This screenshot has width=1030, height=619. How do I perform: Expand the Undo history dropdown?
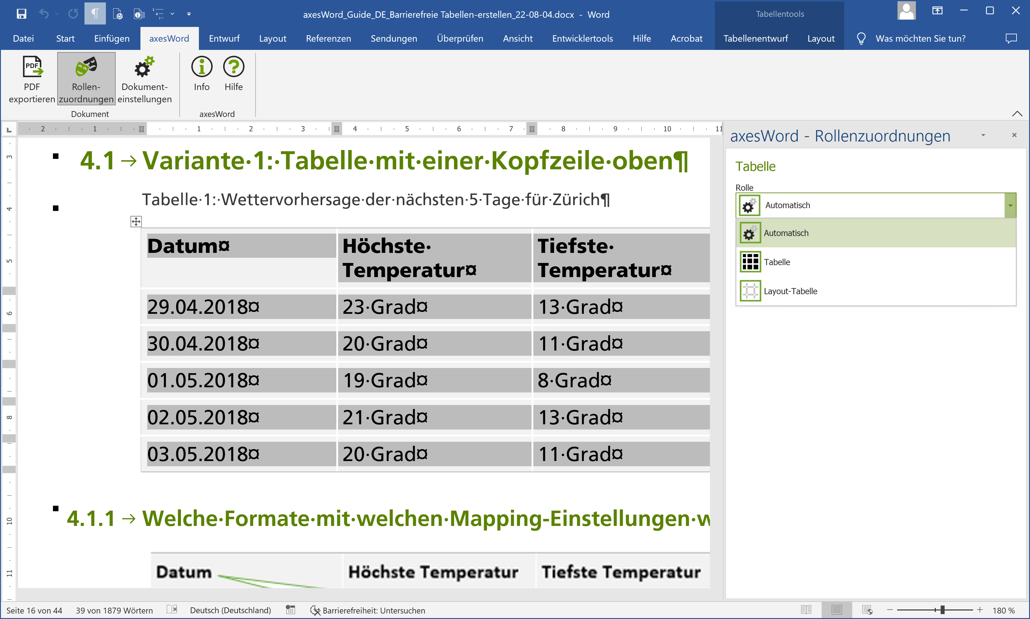pos(57,13)
